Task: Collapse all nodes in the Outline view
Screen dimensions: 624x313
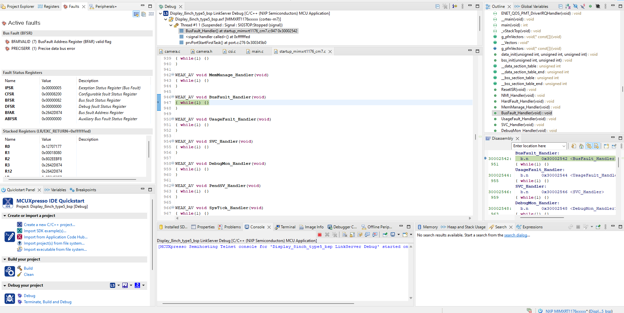Action: (x=560, y=6)
